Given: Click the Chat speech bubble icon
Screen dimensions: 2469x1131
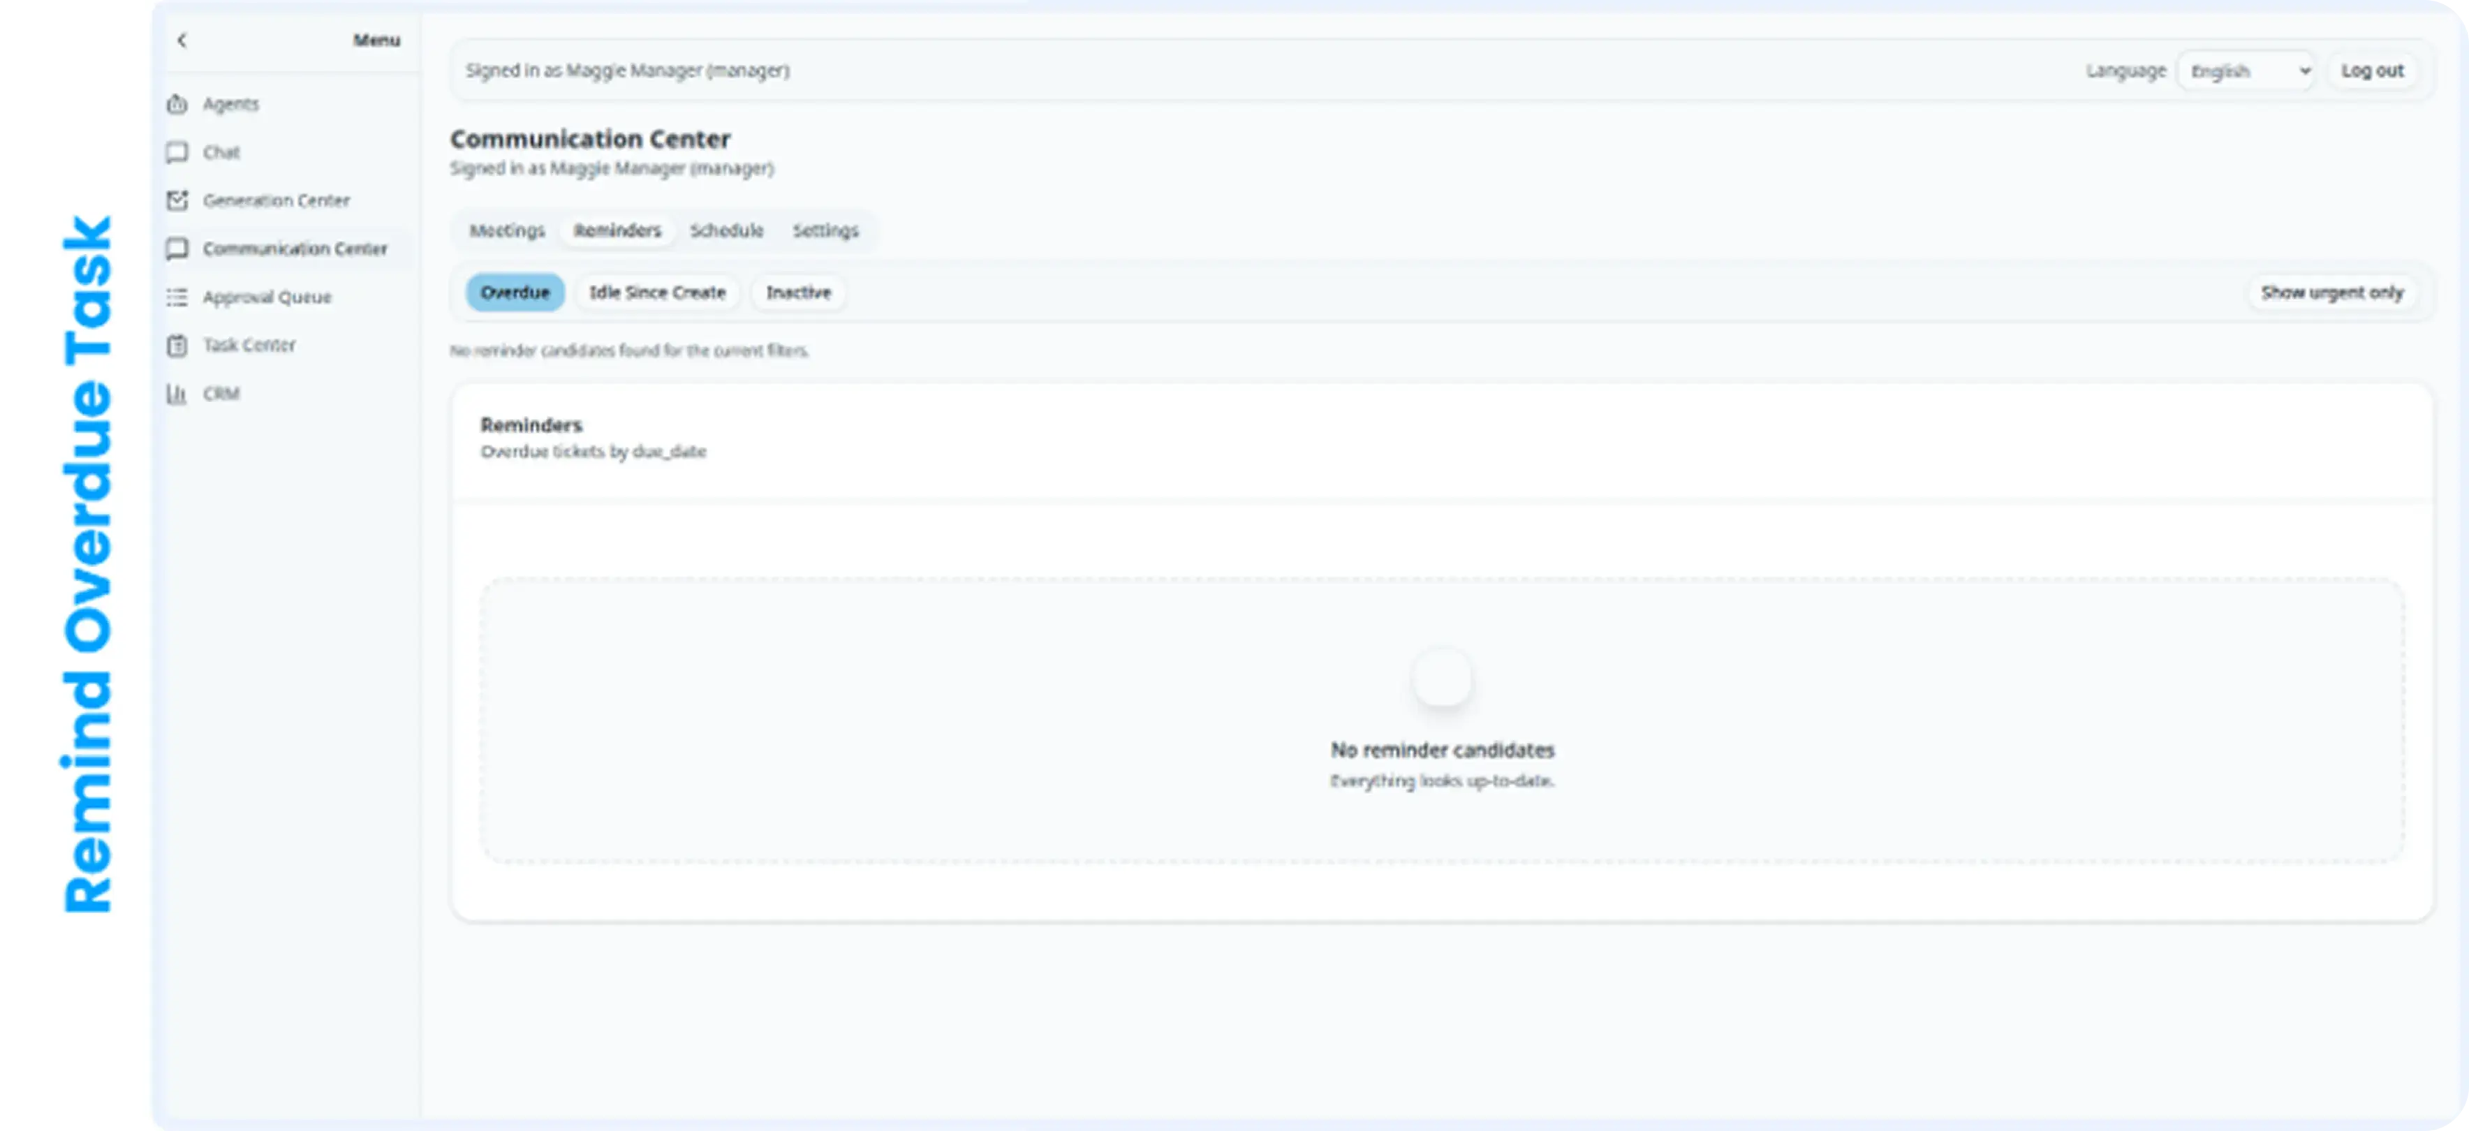Looking at the screenshot, I should coord(177,152).
